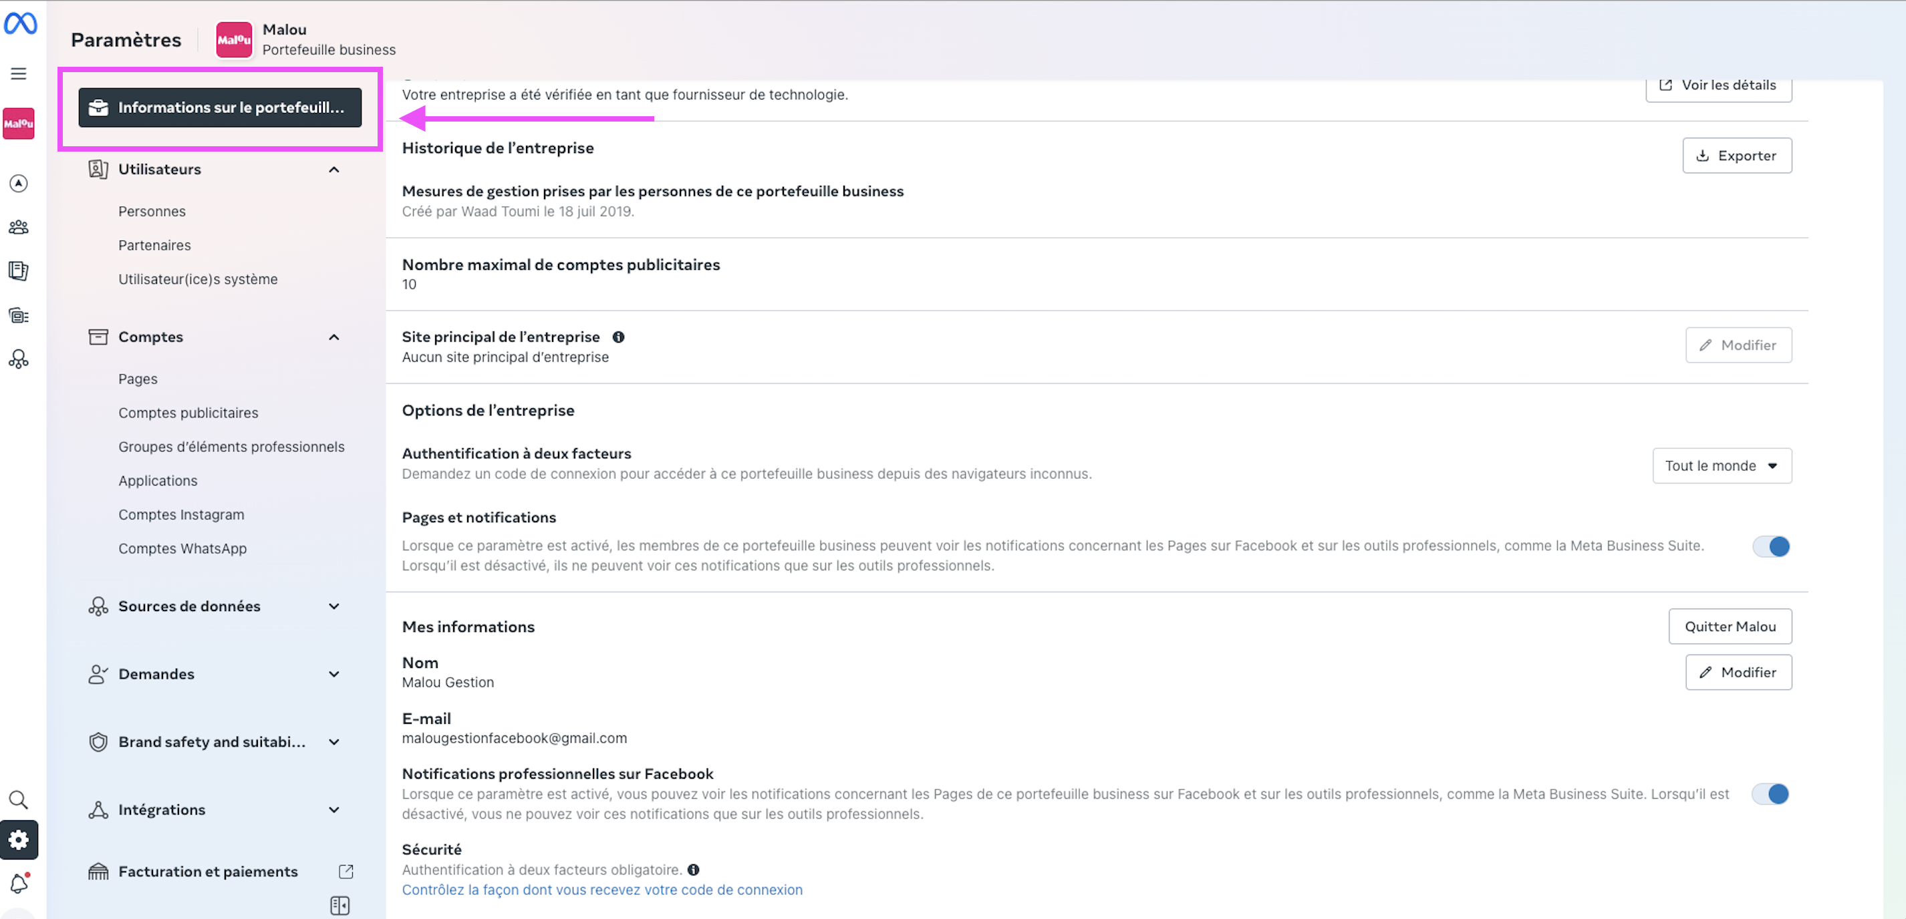The height and width of the screenshot is (919, 1906).
Task: Open the compass navigation icon in rail
Action: (19, 184)
